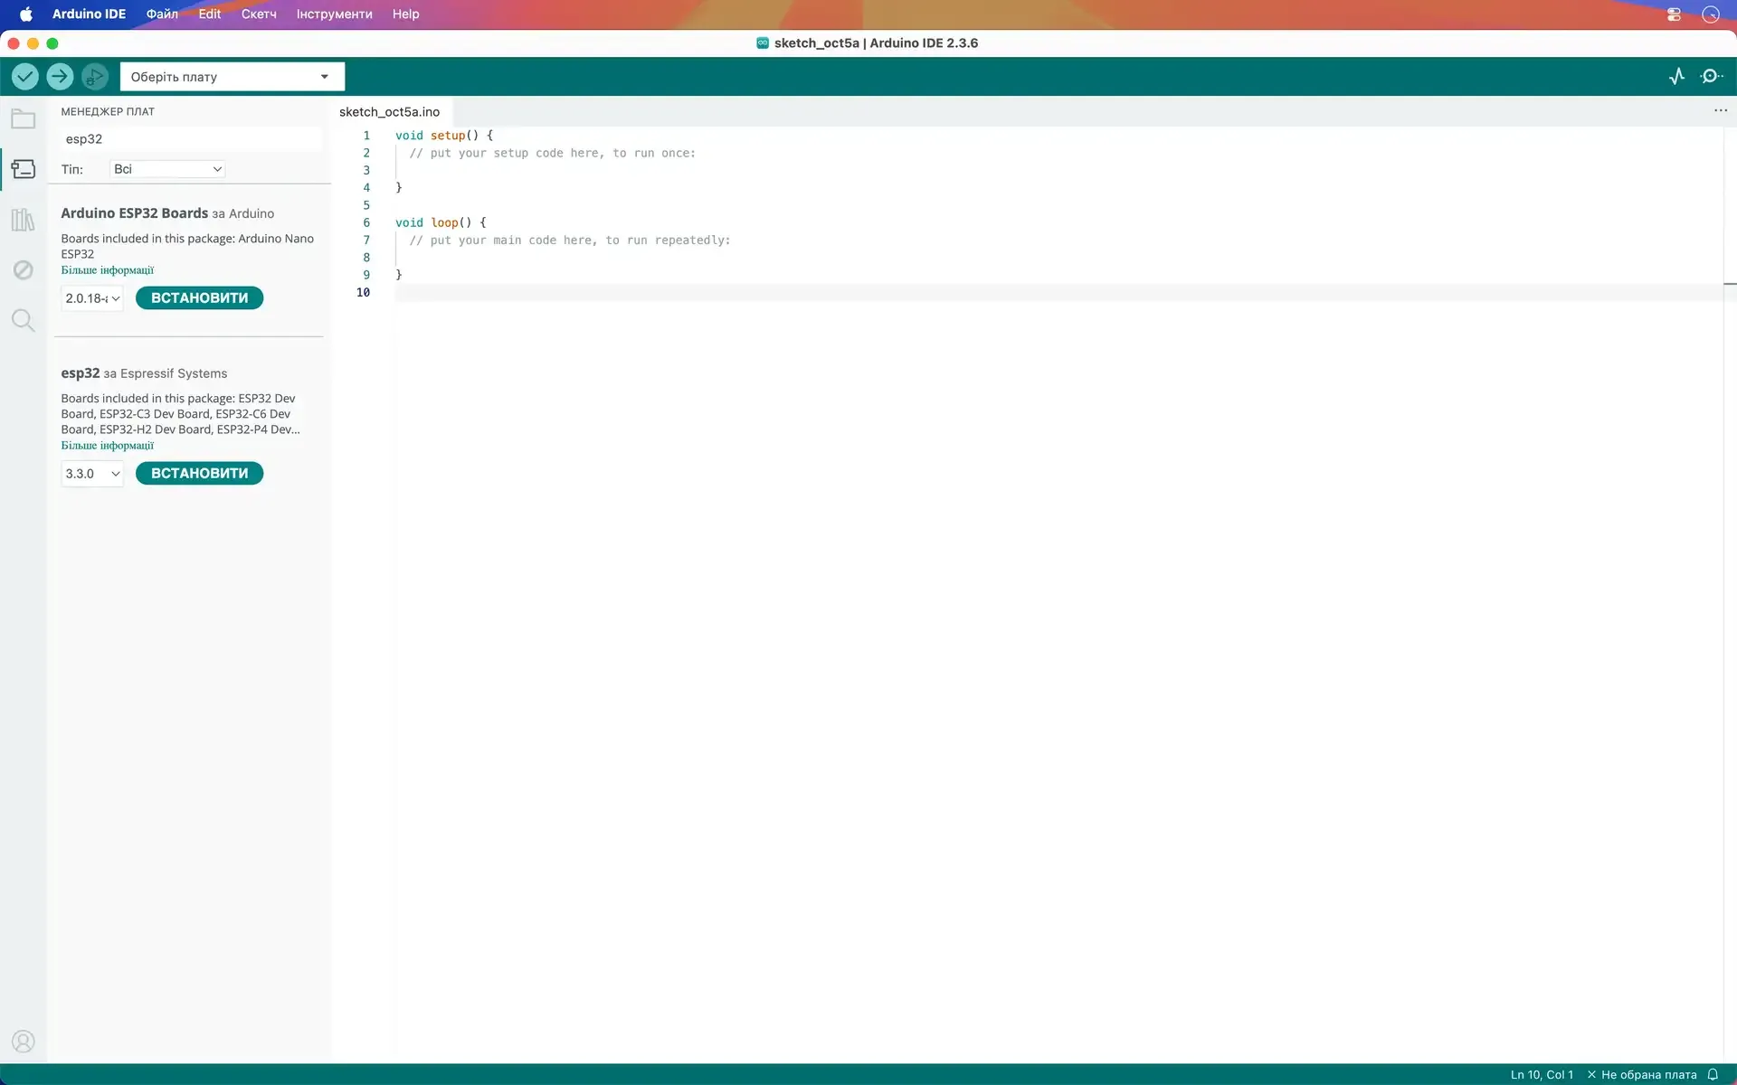The height and width of the screenshot is (1085, 1737).
Task: Click 'Більше інформації' link under Arduino ESP32 Boards
Action: (x=108, y=270)
